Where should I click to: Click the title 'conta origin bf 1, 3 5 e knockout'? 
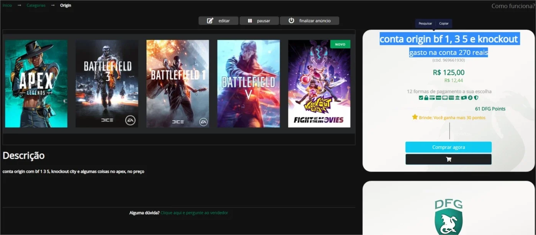[x=448, y=39]
